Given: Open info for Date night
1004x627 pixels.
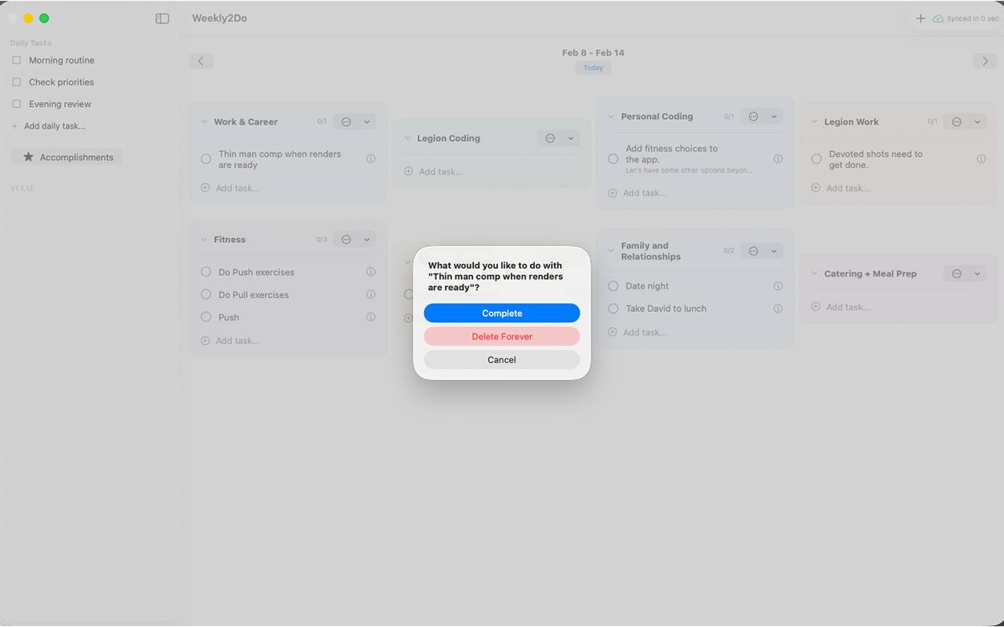Looking at the screenshot, I should coord(778,286).
